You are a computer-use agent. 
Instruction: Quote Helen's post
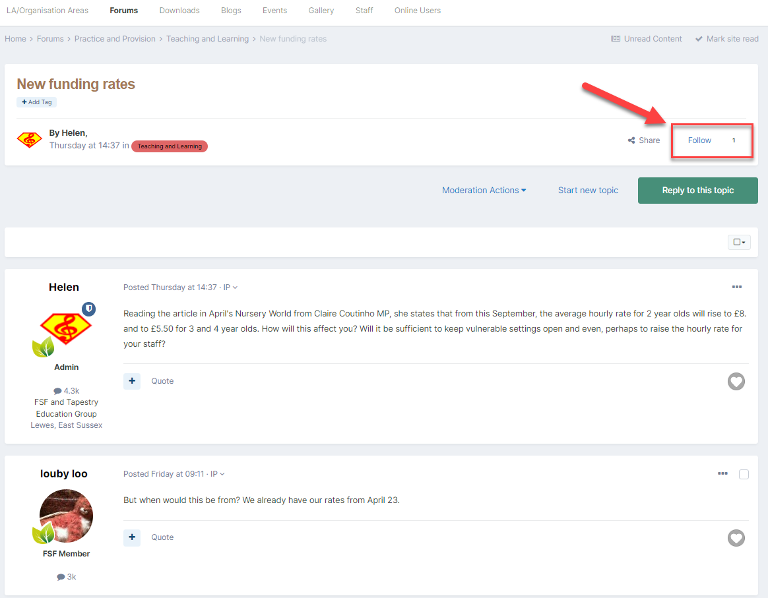162,380
